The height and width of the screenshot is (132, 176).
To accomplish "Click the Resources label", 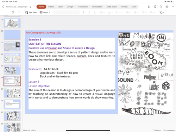I will 35,69.
